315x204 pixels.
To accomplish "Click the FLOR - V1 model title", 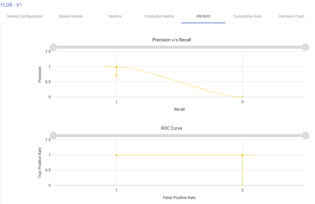I will (11, 5).
